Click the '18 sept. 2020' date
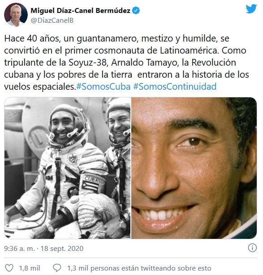 [62, 249]
